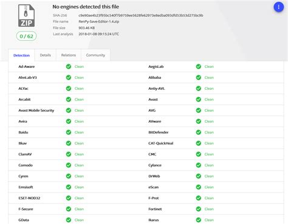This screenshot has height=224, width=288.
Task: Click the Ikarus engine name
Action: (154, 220)
